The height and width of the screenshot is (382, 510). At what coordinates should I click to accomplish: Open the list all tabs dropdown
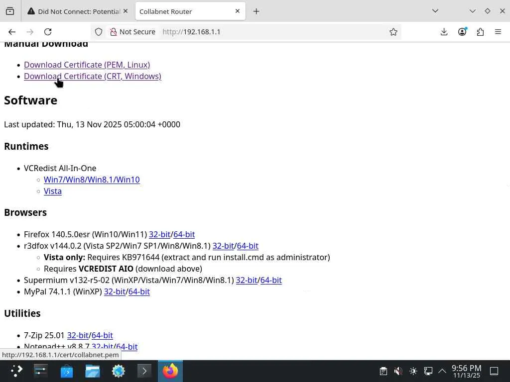(x=435, y=11)
